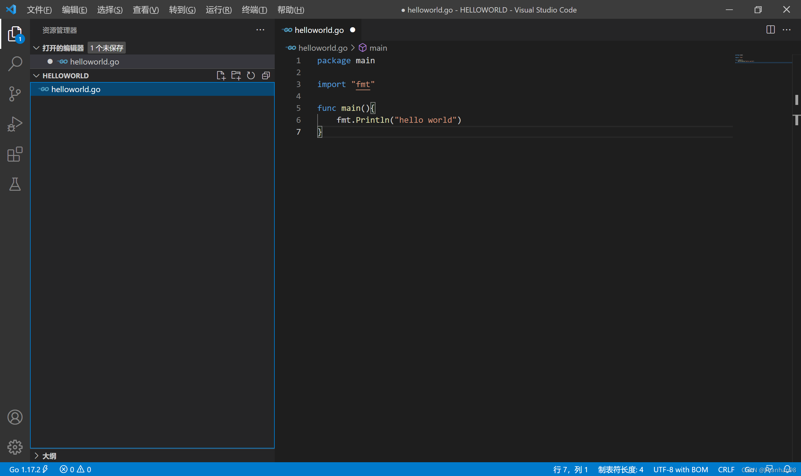Collapse folders in Explorer
This screenshot has width=801, height=476.
point(266,75)
